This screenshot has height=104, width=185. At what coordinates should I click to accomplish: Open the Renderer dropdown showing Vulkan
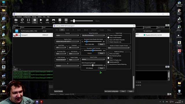[x=67, y=35]
